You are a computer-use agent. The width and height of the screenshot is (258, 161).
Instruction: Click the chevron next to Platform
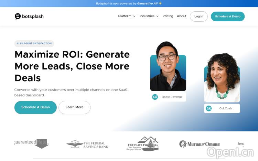134,17
